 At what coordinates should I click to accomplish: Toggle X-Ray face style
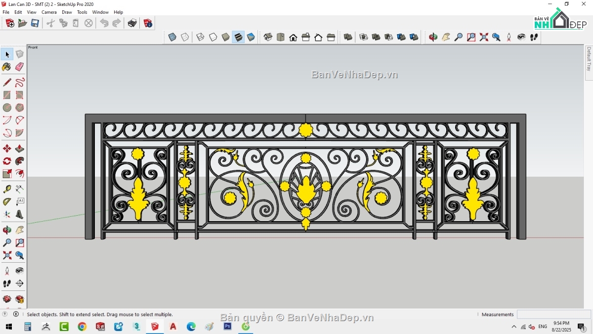(172, 37)
